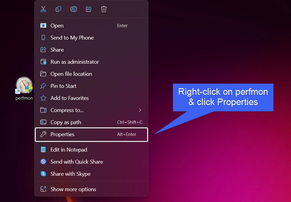Select Send with Quick Share

pyautogui.click(x=91, y=162)
